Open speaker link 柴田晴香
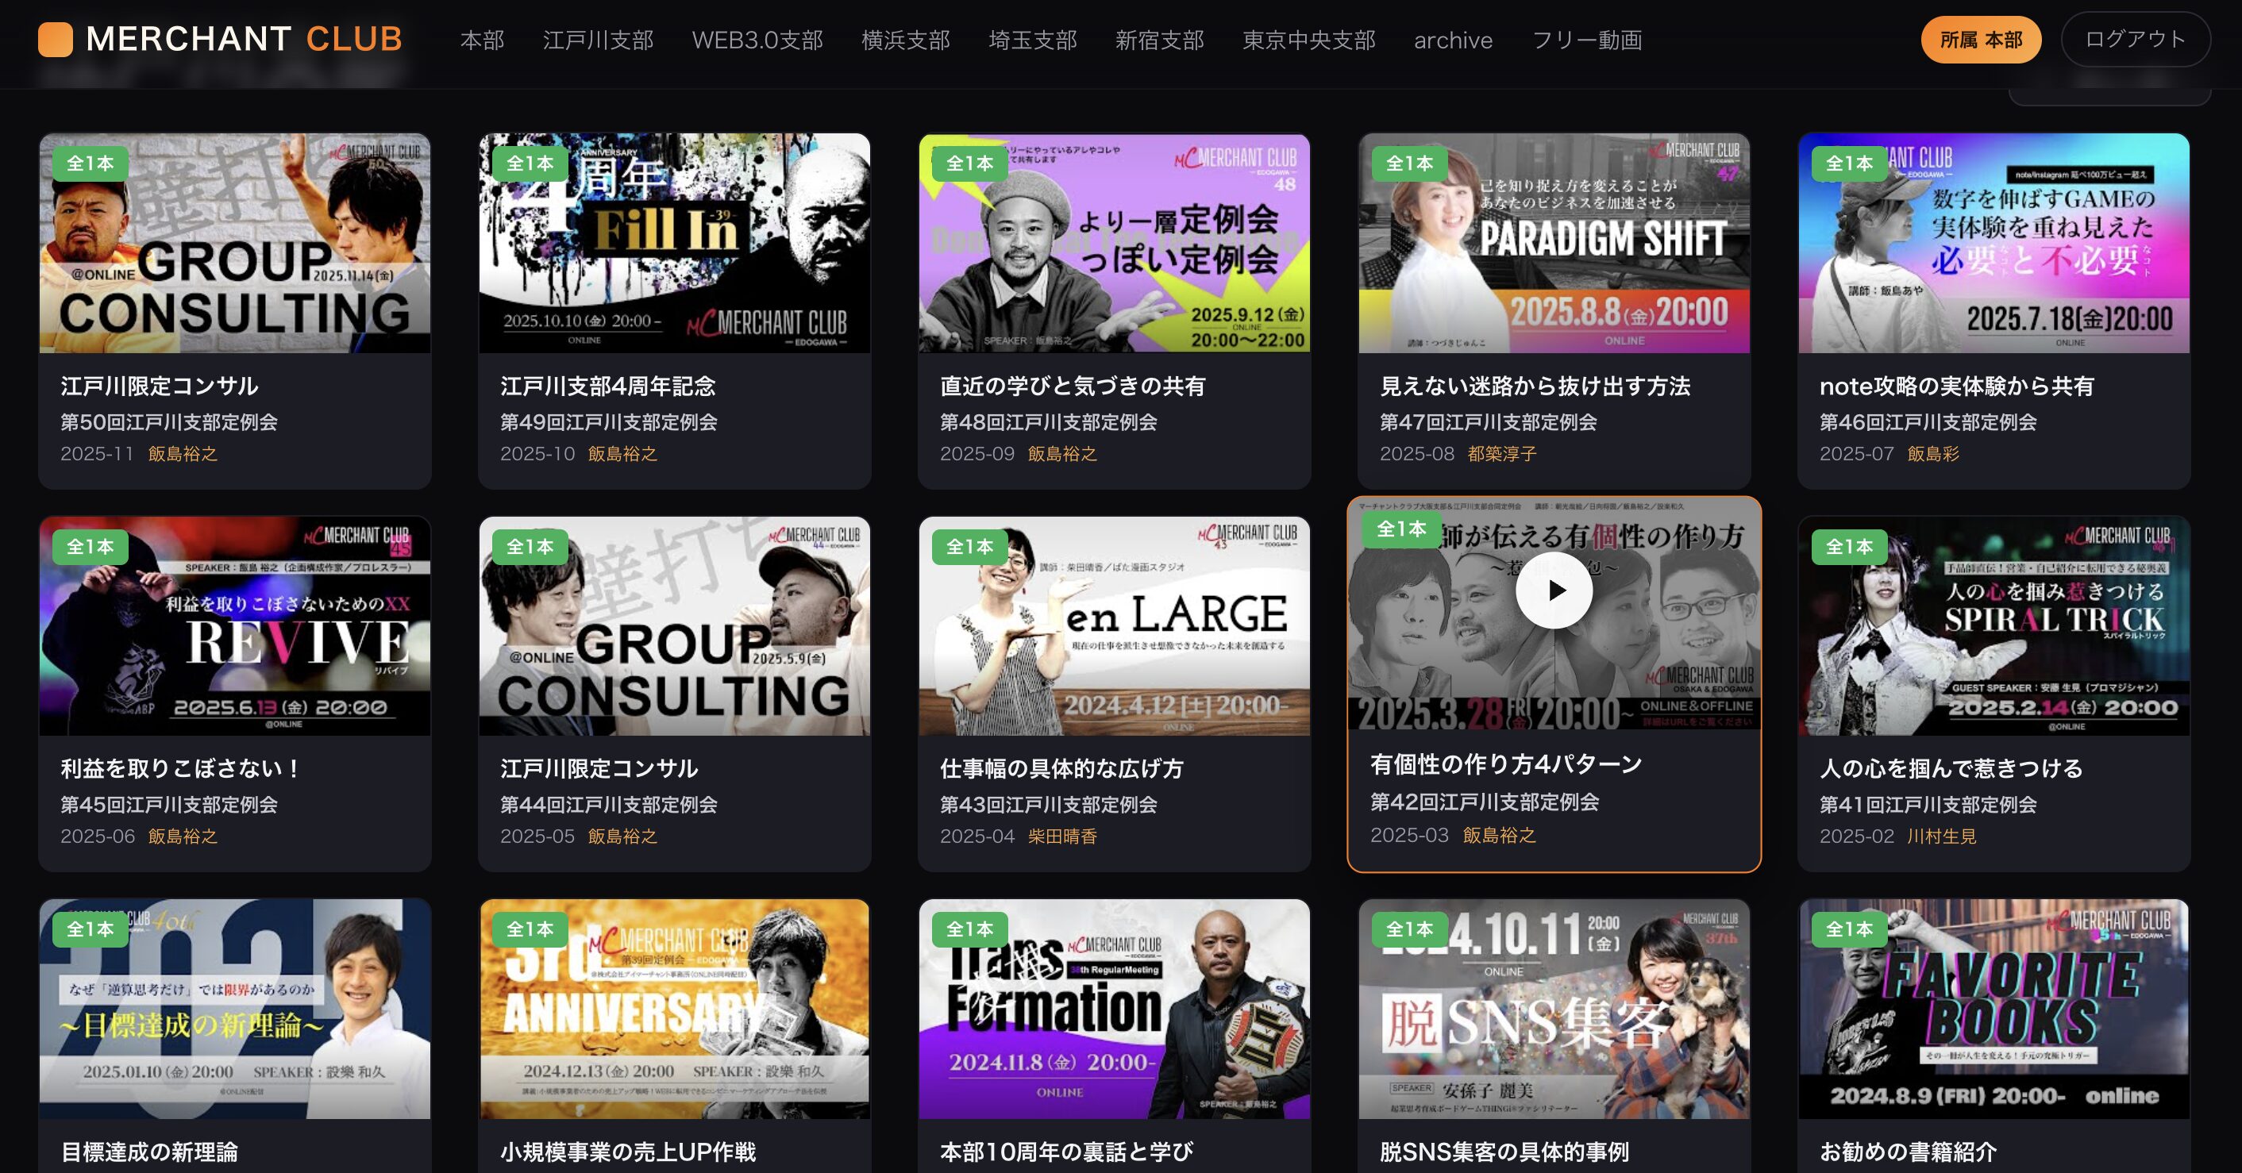2242x1173 pixels. click(x=1063, y=836)
